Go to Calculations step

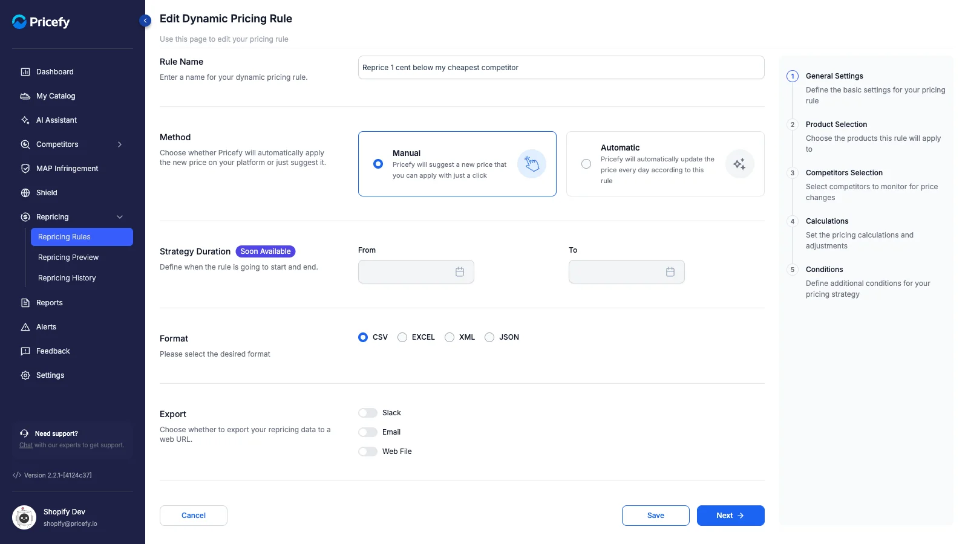[827, 221]
